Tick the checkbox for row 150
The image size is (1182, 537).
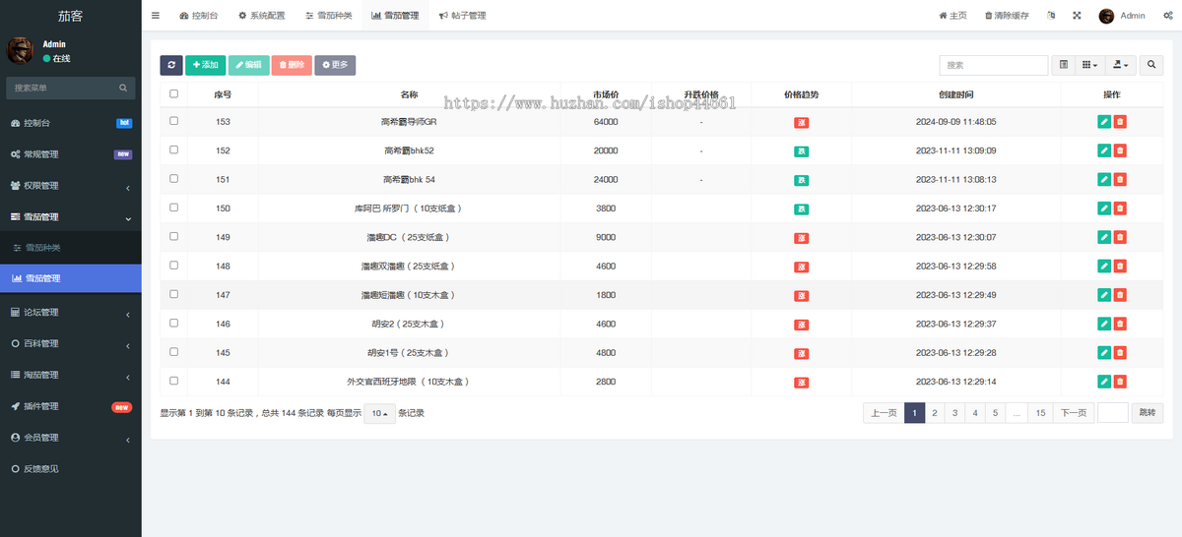coord(174,208)
